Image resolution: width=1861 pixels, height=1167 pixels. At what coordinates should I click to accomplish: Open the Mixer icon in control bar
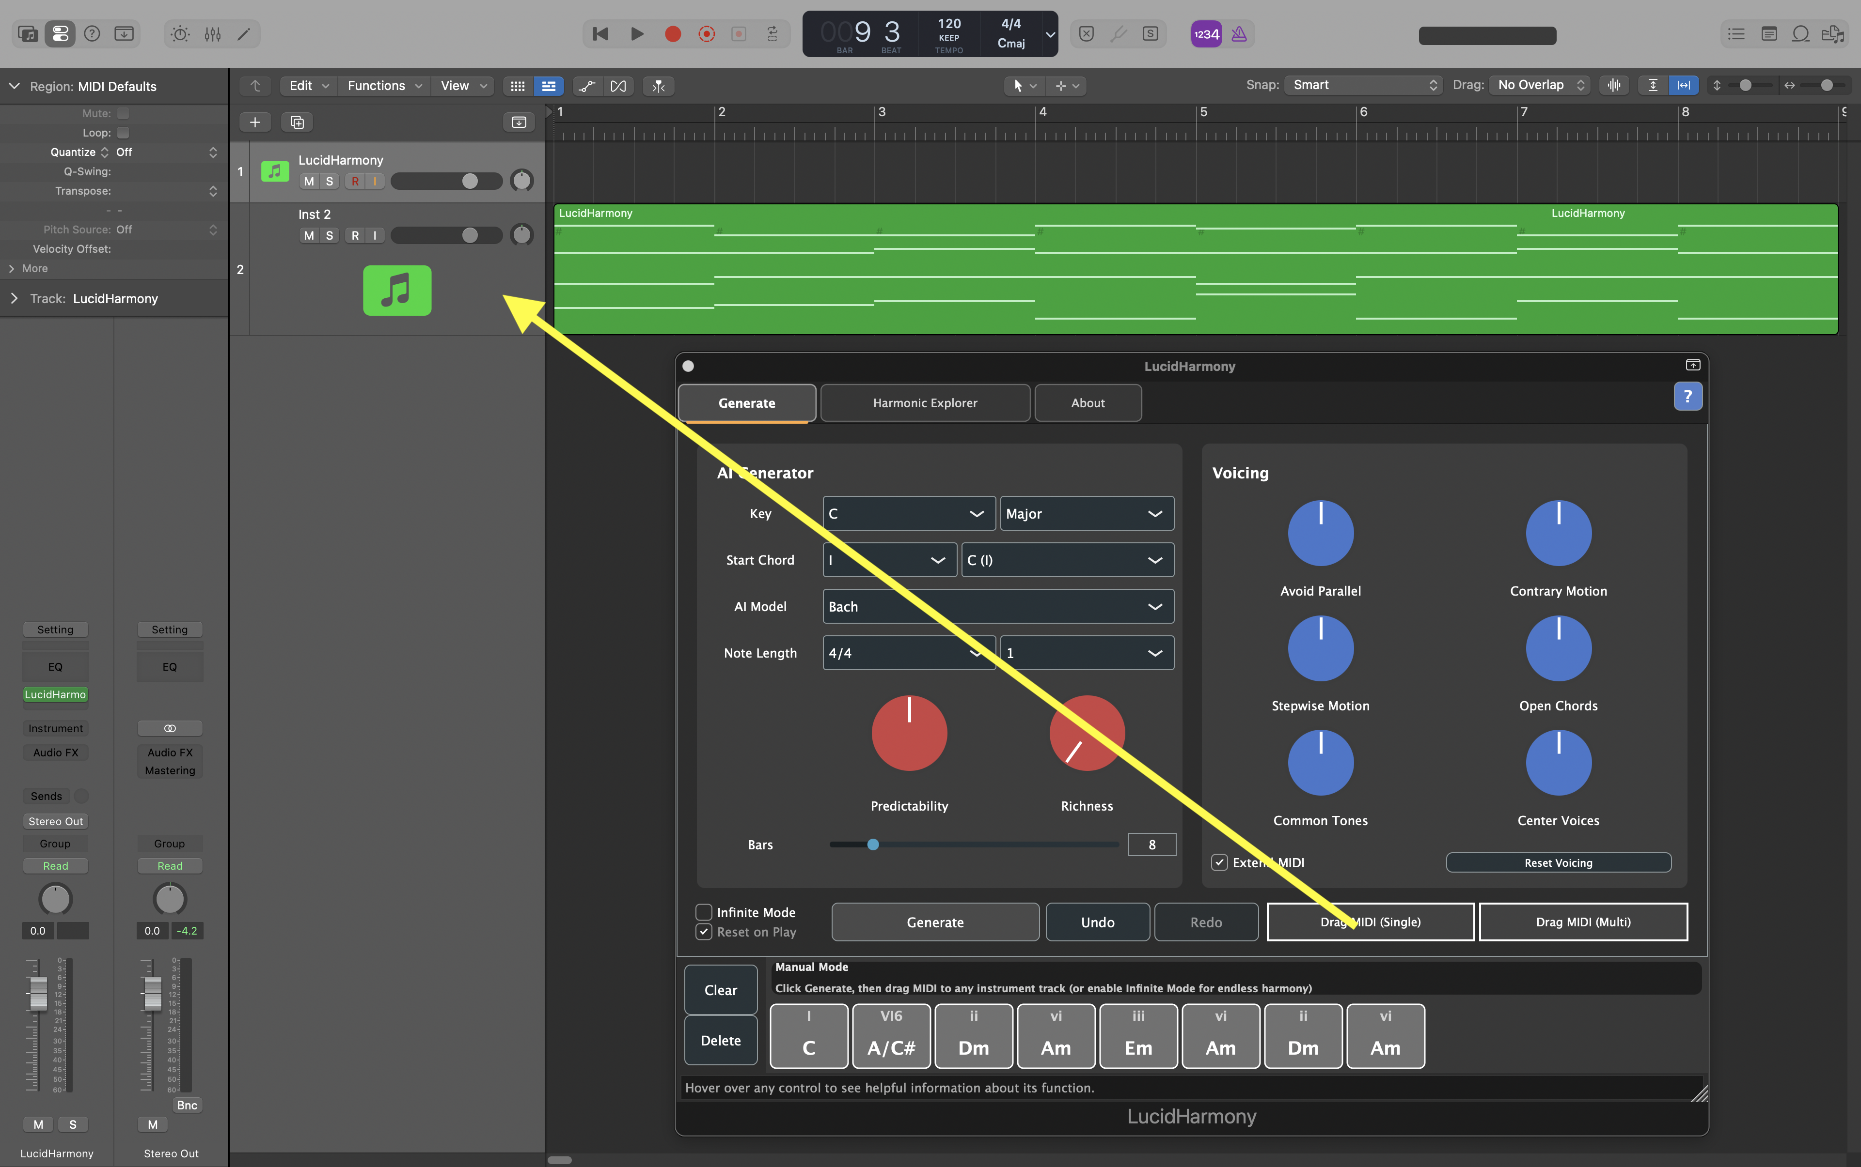(212, 34)
